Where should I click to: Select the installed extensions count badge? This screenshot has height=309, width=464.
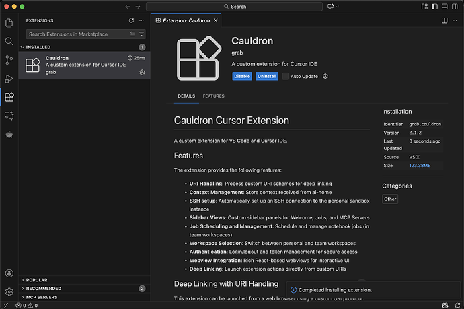click(x=142, y=47)
